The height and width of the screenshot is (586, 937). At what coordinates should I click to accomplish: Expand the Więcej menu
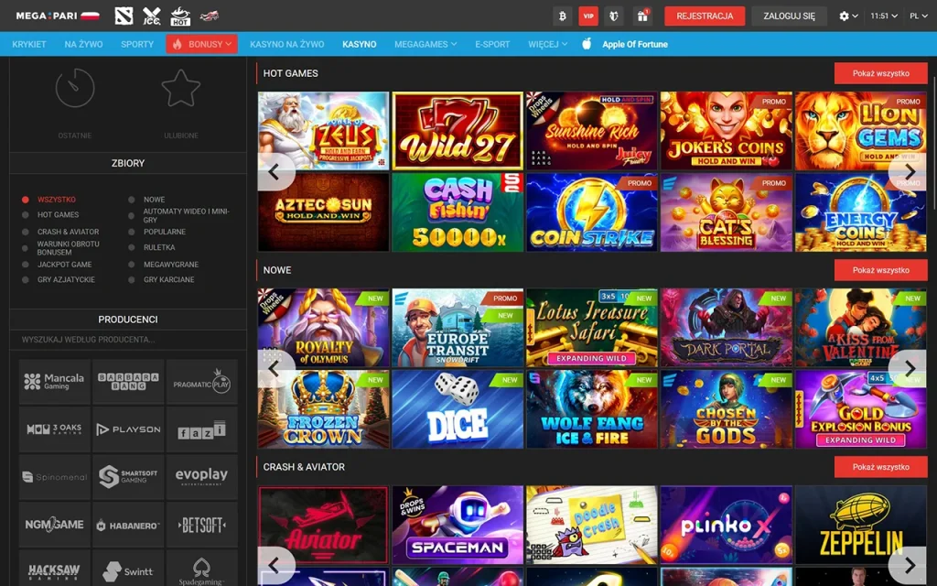coord(548,44)
